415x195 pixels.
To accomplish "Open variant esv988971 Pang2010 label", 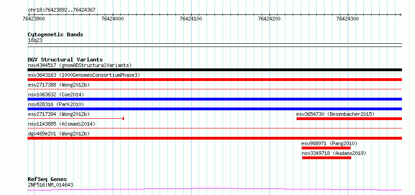I will coord(330,143).
